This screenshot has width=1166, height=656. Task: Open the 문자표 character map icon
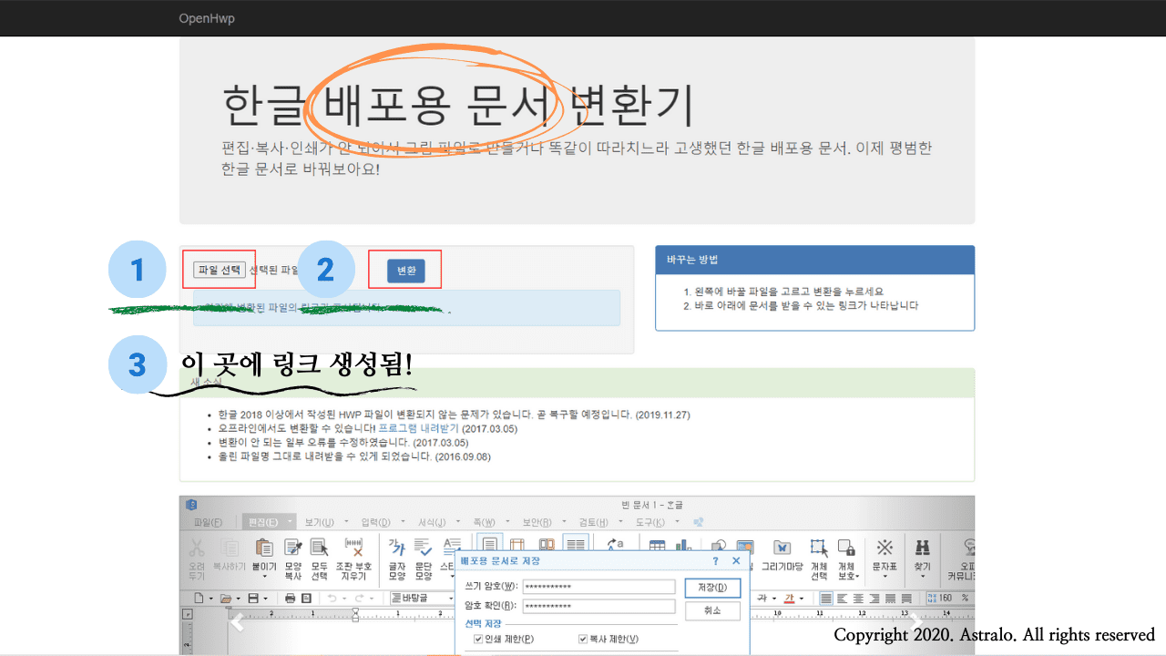click(885, 548)
